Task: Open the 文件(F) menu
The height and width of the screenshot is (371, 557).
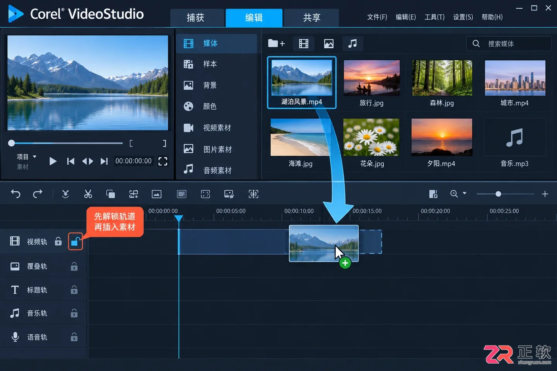Action: point(377,17)
